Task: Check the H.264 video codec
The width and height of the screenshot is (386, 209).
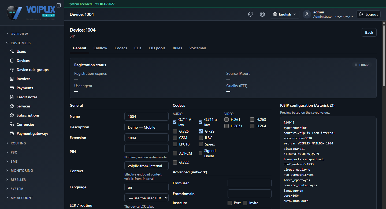Action: click(252, 126)
